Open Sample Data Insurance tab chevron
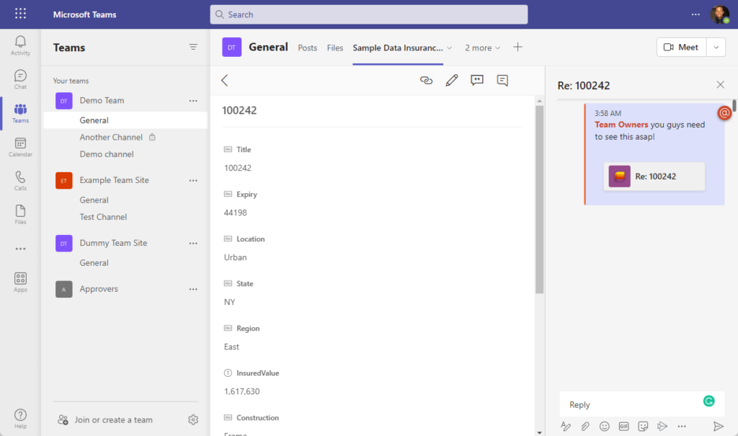738x436 pixels. tap(450, 48)
